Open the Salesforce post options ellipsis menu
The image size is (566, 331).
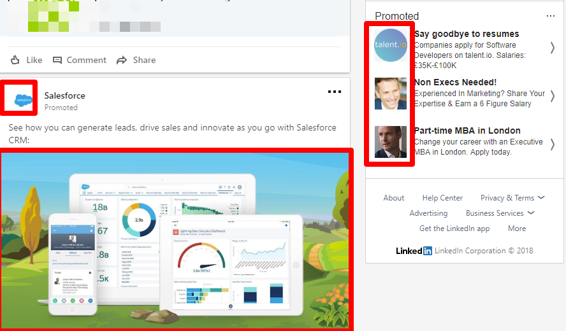point(334,92)
